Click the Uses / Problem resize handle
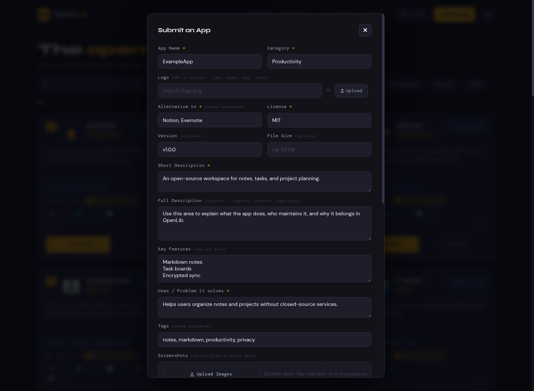Viewport: 534px width, 391px height. pyautogui.click(x=369, y=316)
